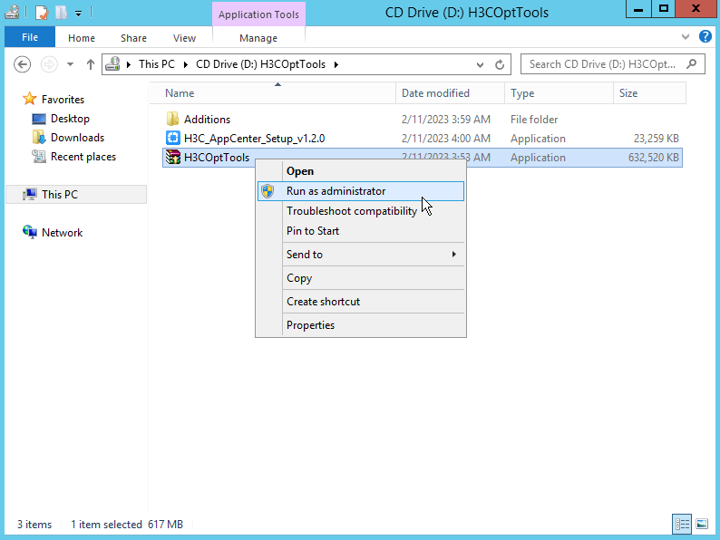Expand the arrow after This PC breadcrumb
The height and width of the screenshot is (540, 720).
pos(186,64)
